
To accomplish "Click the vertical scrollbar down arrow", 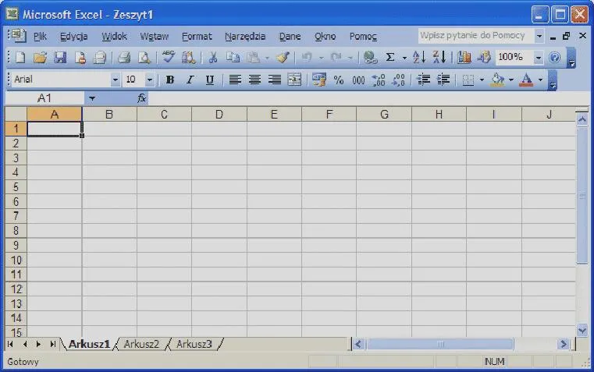I will tap(582, 330).
